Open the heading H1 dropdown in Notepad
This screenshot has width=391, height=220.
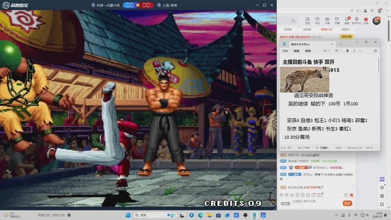[x=326, y=51]
